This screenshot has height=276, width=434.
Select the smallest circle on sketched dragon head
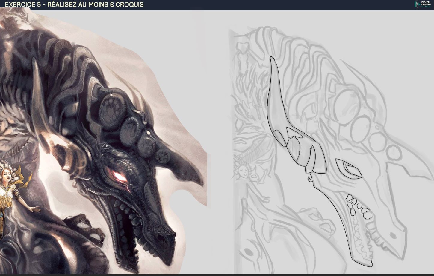click(x=394, y=152)
